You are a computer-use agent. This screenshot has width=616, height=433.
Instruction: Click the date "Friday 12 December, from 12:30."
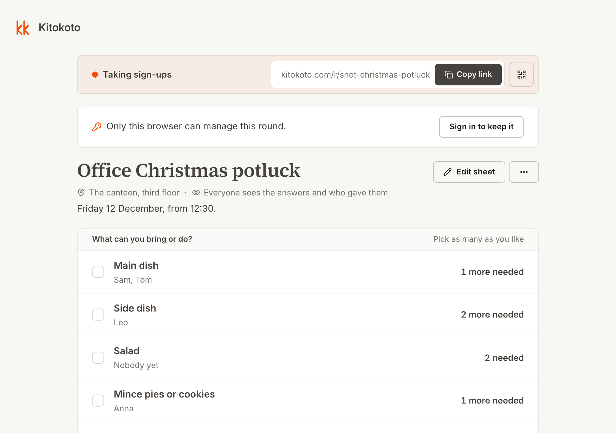tap(146, 208)
